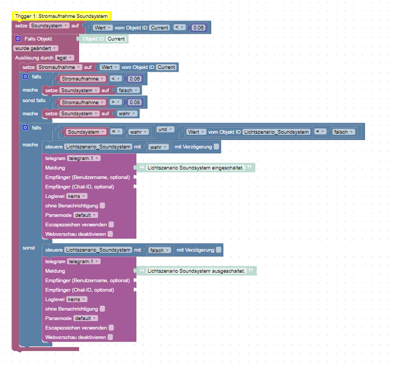
Task: Open the Soundsystem variable dropdown in the wahr comparison
Action: [x=86, y=132]
